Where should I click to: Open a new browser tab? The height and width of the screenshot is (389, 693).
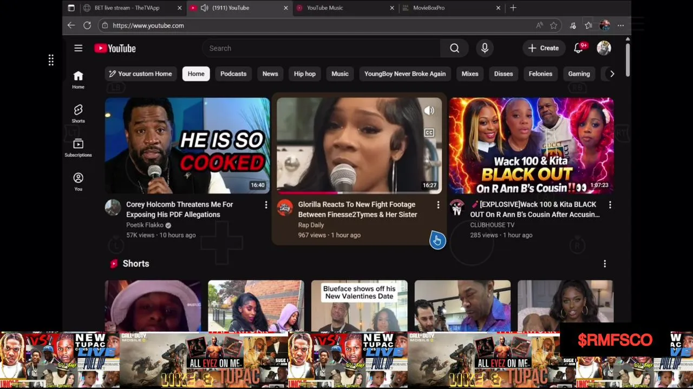[513, 8]
